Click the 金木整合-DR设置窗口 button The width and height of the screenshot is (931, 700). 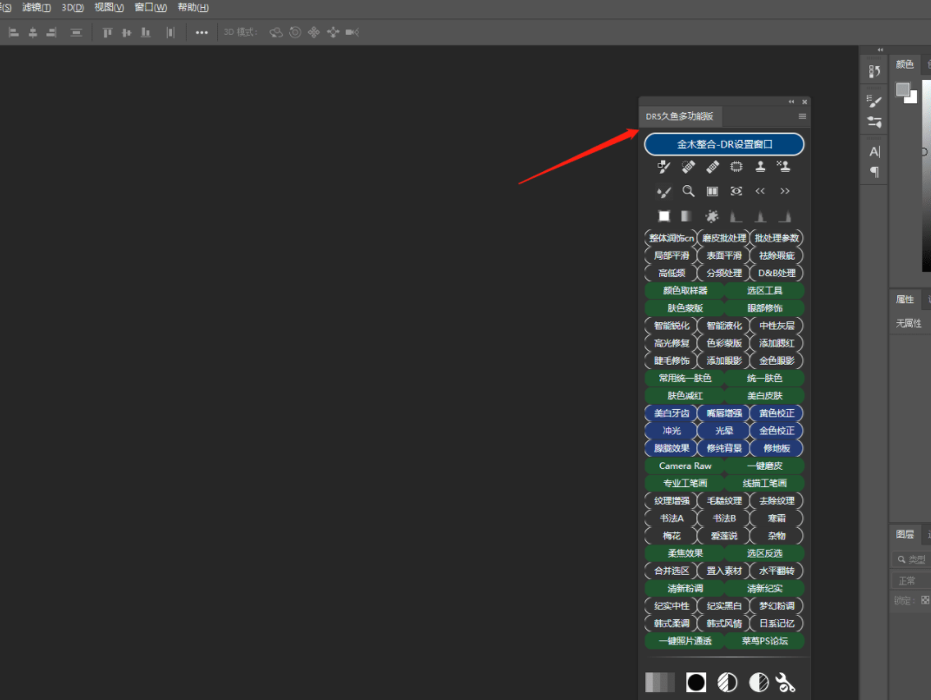pos(724,144)
